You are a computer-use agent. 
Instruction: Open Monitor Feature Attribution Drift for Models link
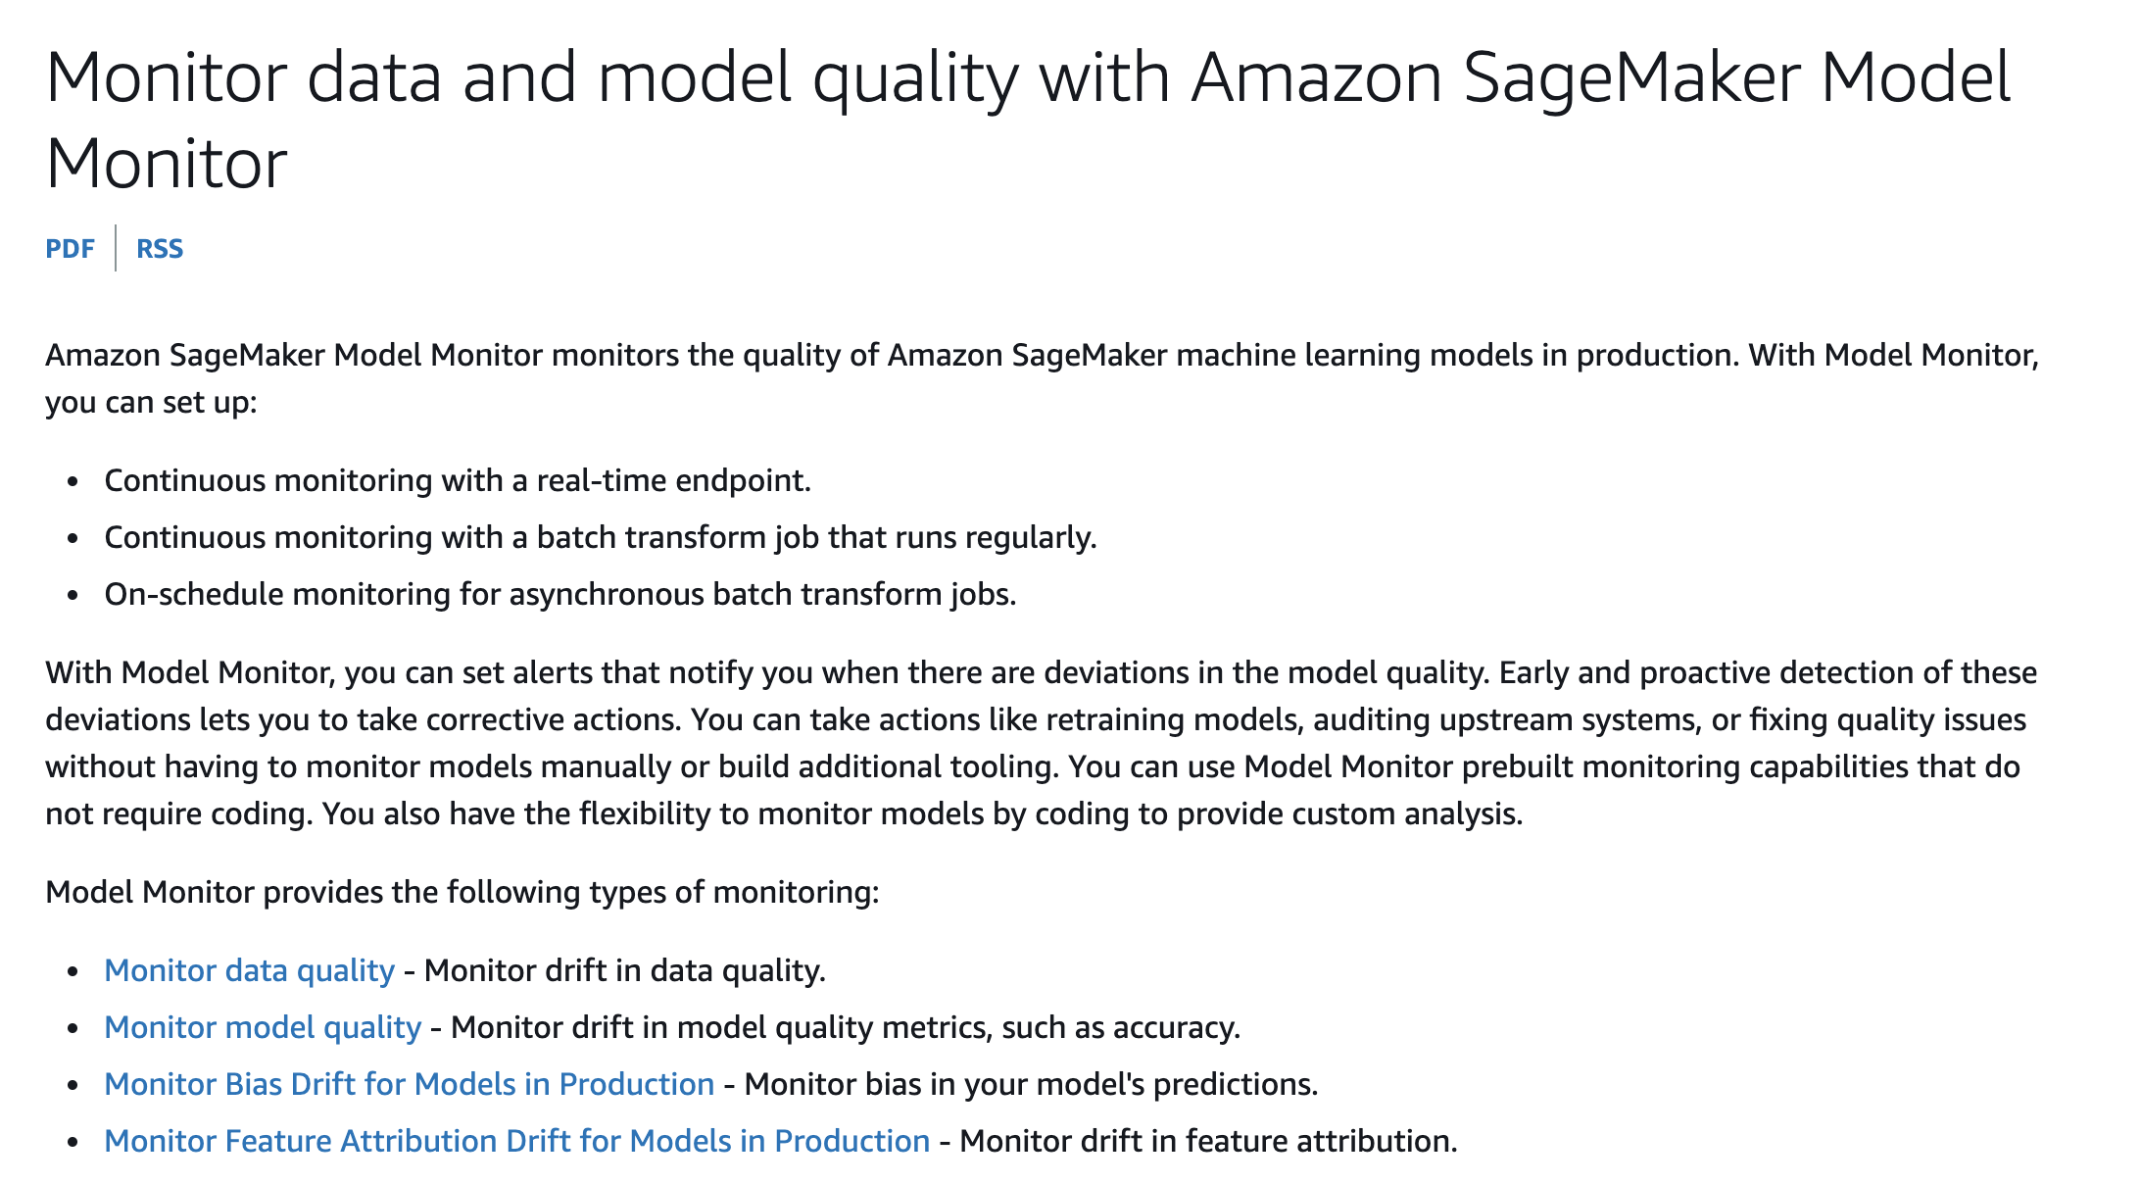pyautogui.click(x=516, y=1141)
